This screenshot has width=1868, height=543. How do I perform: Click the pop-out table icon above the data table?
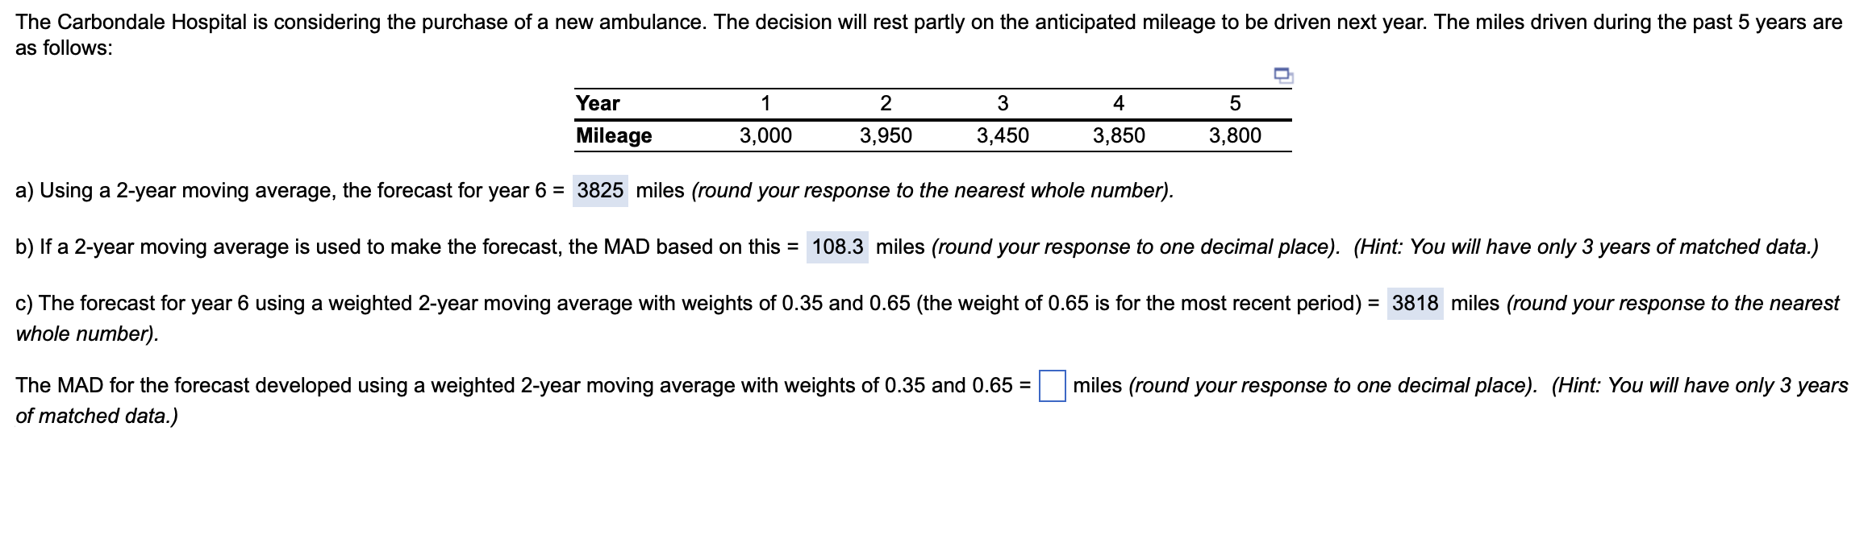click(1283, 74)
